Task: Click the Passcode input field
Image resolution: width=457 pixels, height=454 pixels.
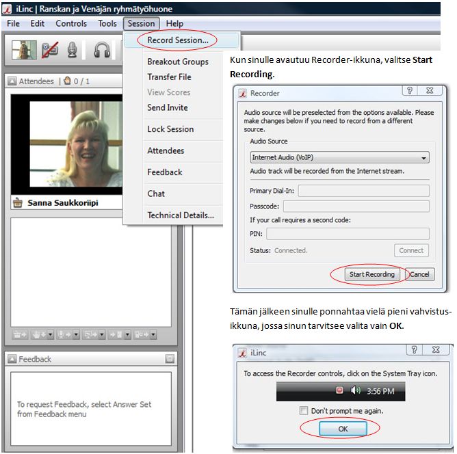Action: click(356, 206)
